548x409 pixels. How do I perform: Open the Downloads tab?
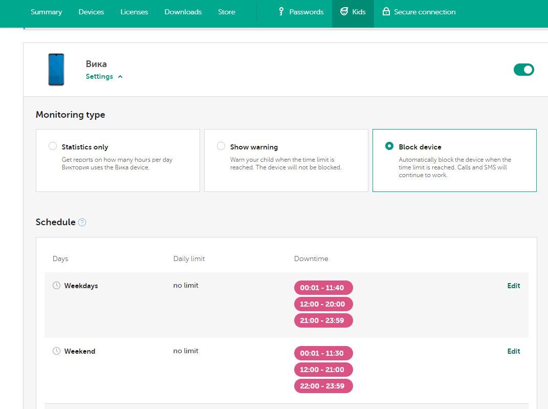click(x=183, y=12)
